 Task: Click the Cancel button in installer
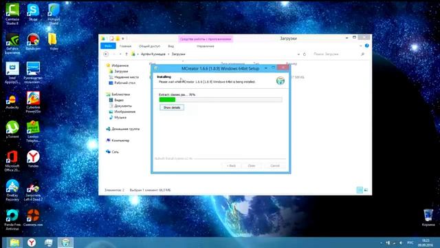coord(275,165)
